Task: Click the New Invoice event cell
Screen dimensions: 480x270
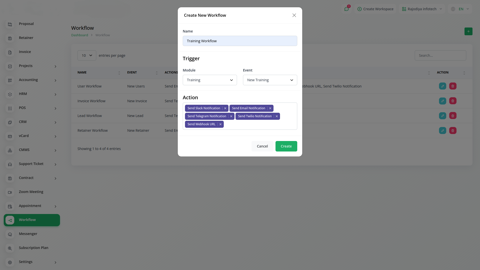Action: pos(137,101)
